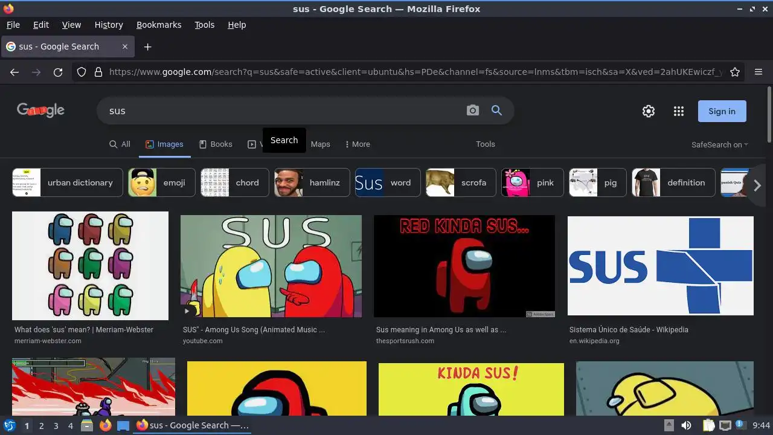Open the youtube.com source link
The image size is (773, 435).
click(203, 341)
